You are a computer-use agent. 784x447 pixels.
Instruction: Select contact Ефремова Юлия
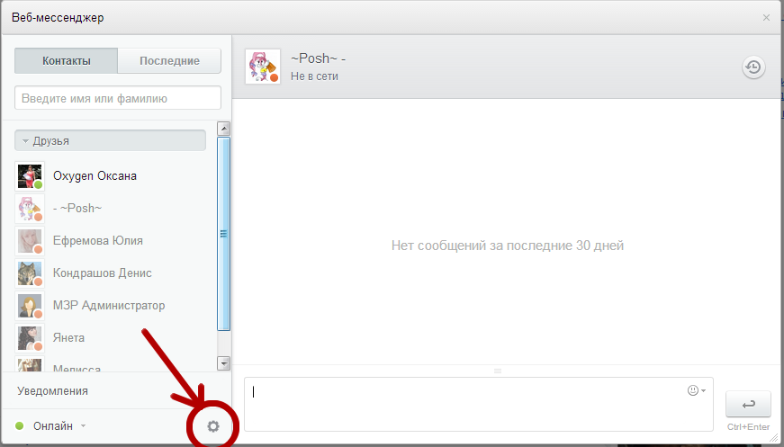click(x=97, y=241)
